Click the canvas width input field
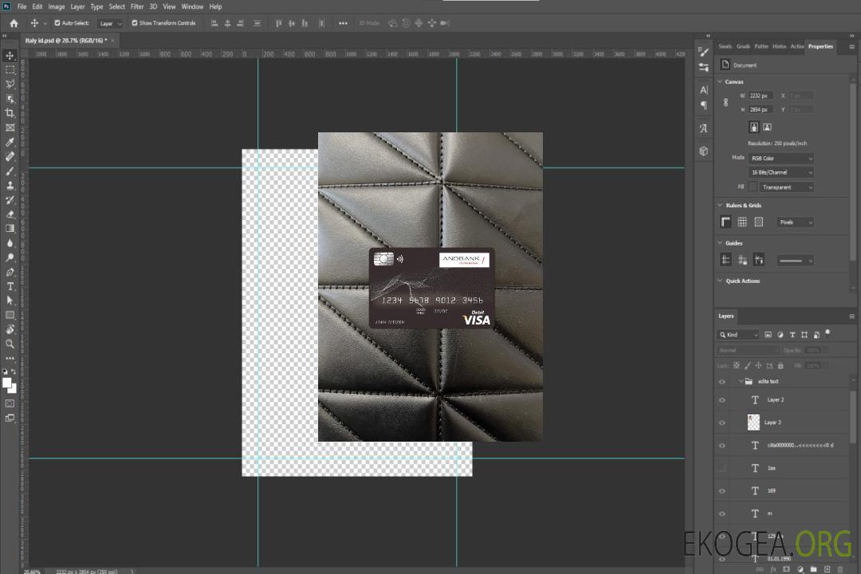Image resolution: width=861 pixels, height=574 pixels. point(761,96)
